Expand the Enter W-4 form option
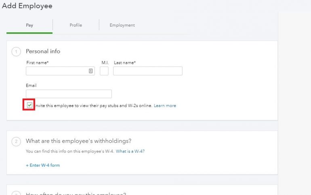 [43, 165]
